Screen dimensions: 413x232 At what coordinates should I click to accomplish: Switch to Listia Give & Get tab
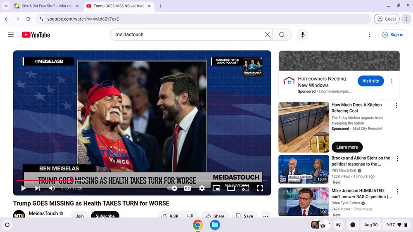click(47, 6)
